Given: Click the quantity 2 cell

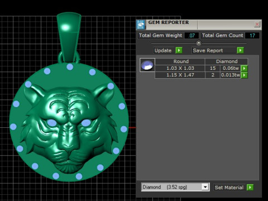Looking at the screenshot, I should tap(213, 75).
